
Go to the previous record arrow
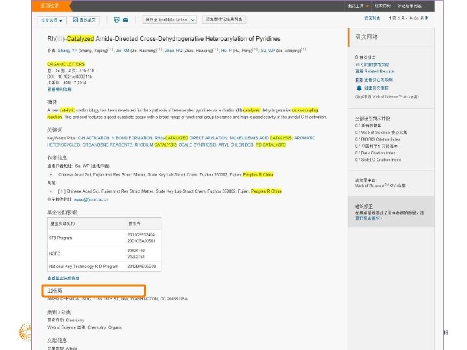click(x=390, y=18)
